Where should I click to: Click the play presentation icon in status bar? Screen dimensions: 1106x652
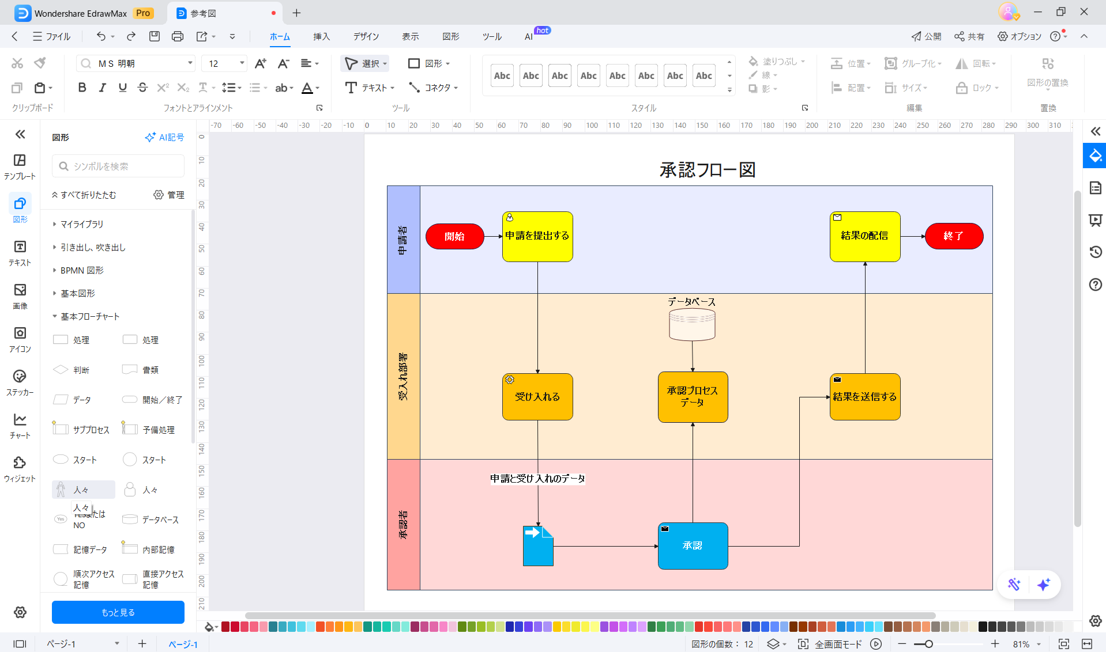[x=876, y=644]
